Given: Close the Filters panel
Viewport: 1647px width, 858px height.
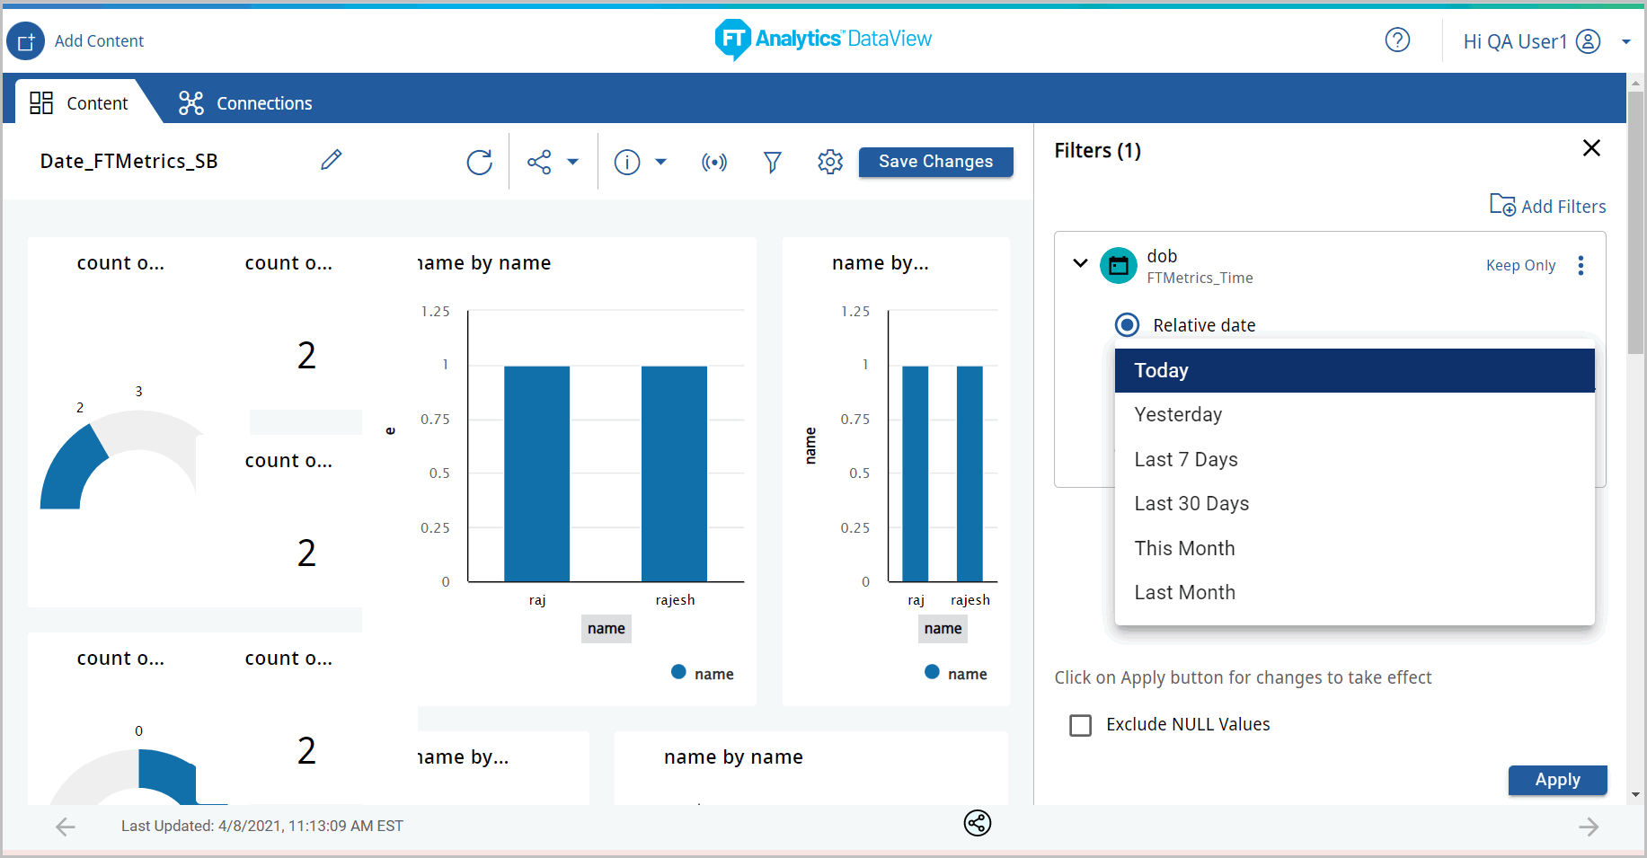Looking at the screenshot, I should (1590, 148).
